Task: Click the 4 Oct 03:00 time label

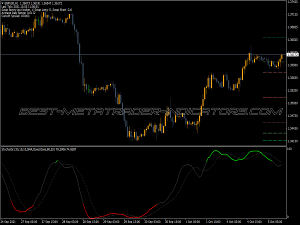Action: tap(234, 221)
